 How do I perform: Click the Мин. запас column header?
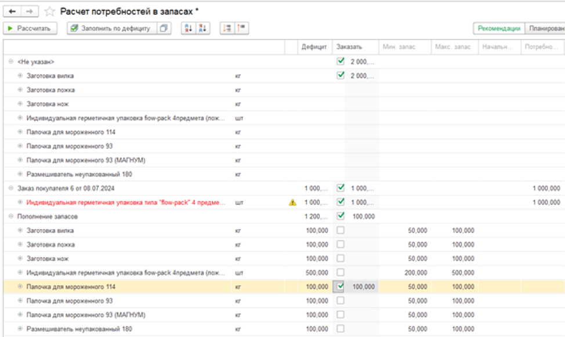click(405, 47)
